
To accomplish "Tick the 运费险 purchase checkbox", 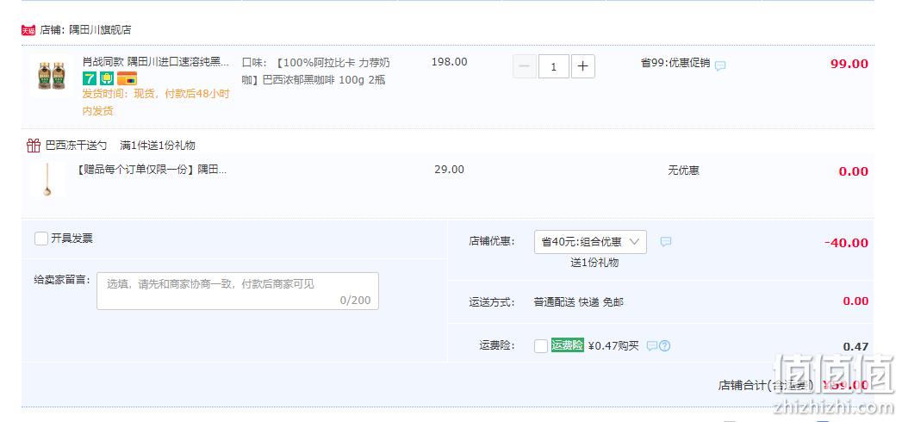I will tap(541, 346).
